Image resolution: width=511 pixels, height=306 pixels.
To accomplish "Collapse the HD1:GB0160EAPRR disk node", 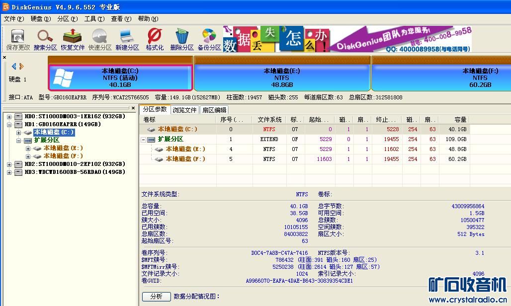I will [9, 124].
